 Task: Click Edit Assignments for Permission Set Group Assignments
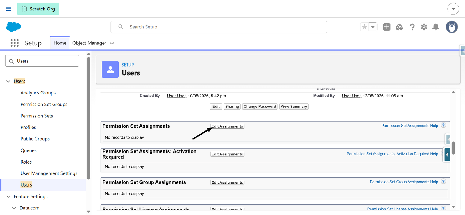pos(227,182)
